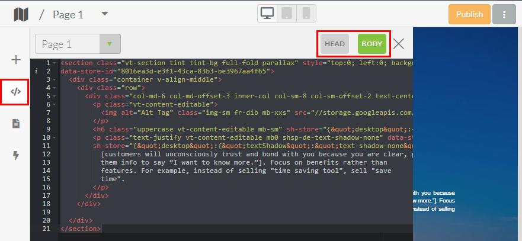
Task: Add a new element with the plus icon
Action: point(16,60)
